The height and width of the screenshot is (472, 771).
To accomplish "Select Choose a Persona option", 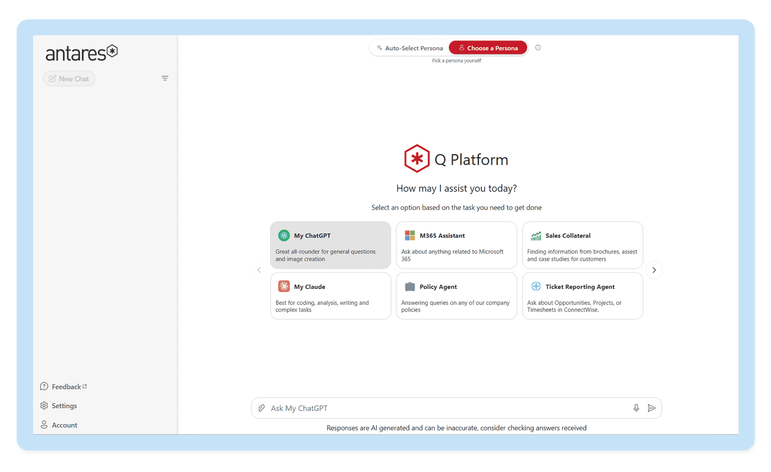I will (x=488, y=48).
